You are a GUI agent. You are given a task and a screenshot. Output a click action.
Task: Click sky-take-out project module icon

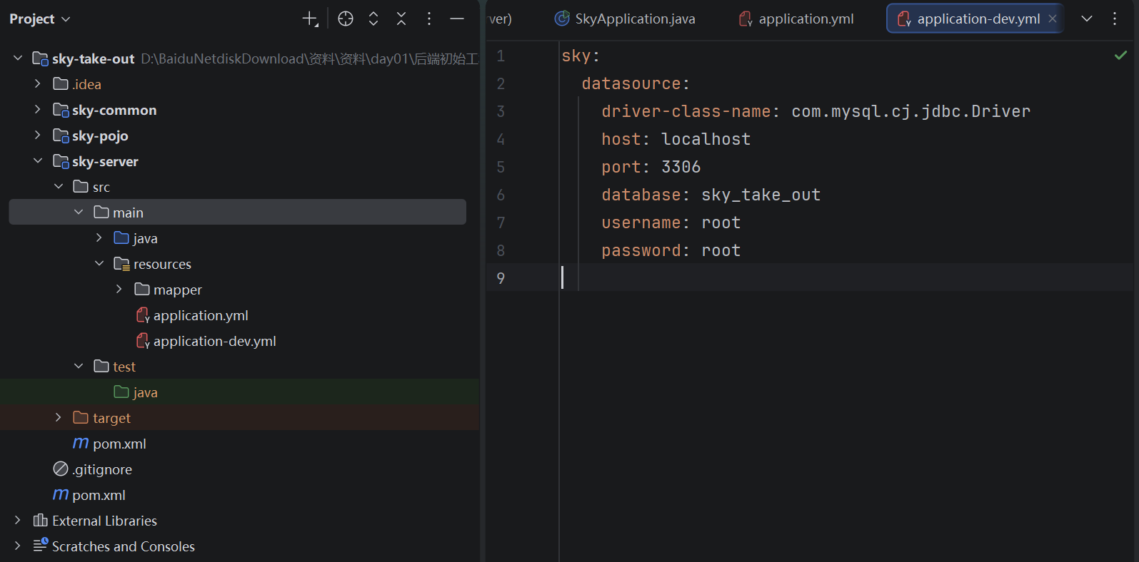41,58
